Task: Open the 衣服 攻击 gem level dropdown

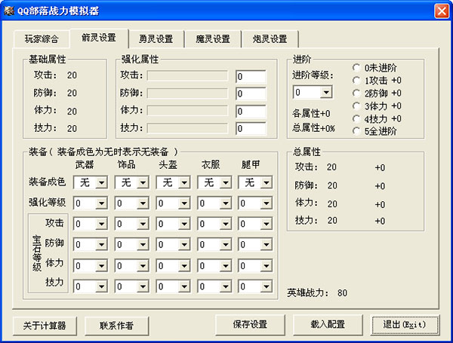Action: tap(214, 224)
